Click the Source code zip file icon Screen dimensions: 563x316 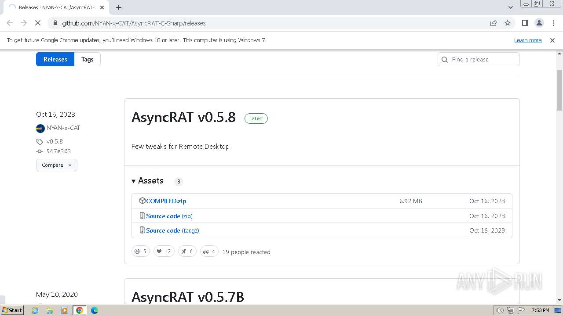click(142, 215)
